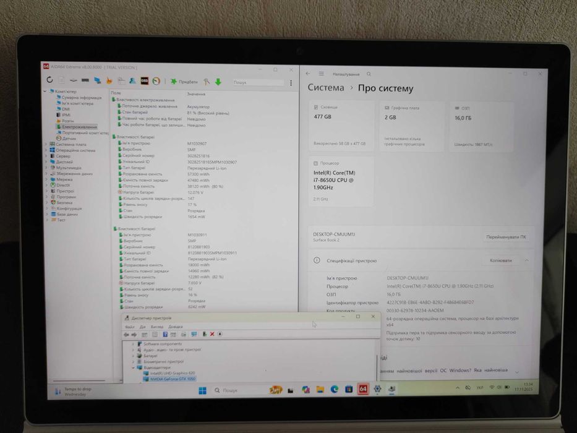The image size is (577, 433).
Task: Click the Пошук search field in AIDA64
Action: (258, 82)
